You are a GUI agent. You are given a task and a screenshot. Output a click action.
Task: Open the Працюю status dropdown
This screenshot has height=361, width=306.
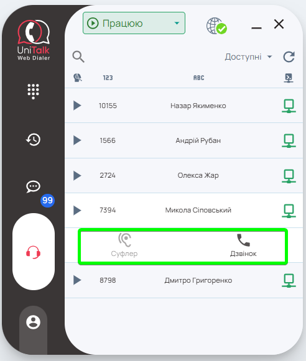(134, 23)
